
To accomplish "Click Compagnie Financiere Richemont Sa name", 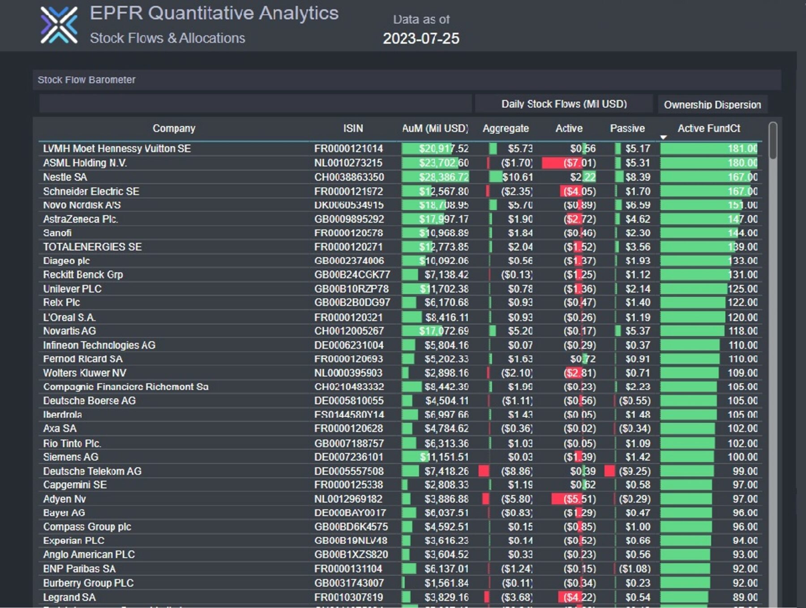I will point(126,387).
